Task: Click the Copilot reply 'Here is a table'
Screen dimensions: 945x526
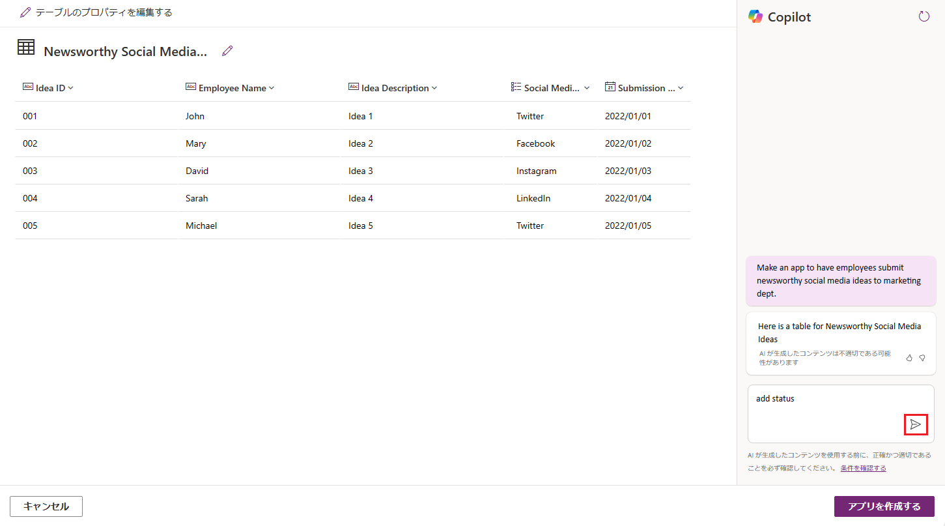Action: tap(841, 343)
